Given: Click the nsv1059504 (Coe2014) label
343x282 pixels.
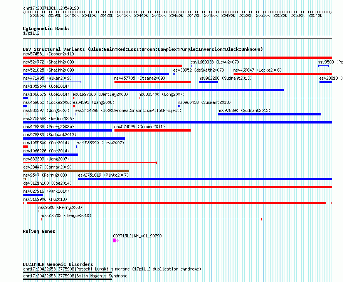Looking at the screenshot, I should [46, 86].
